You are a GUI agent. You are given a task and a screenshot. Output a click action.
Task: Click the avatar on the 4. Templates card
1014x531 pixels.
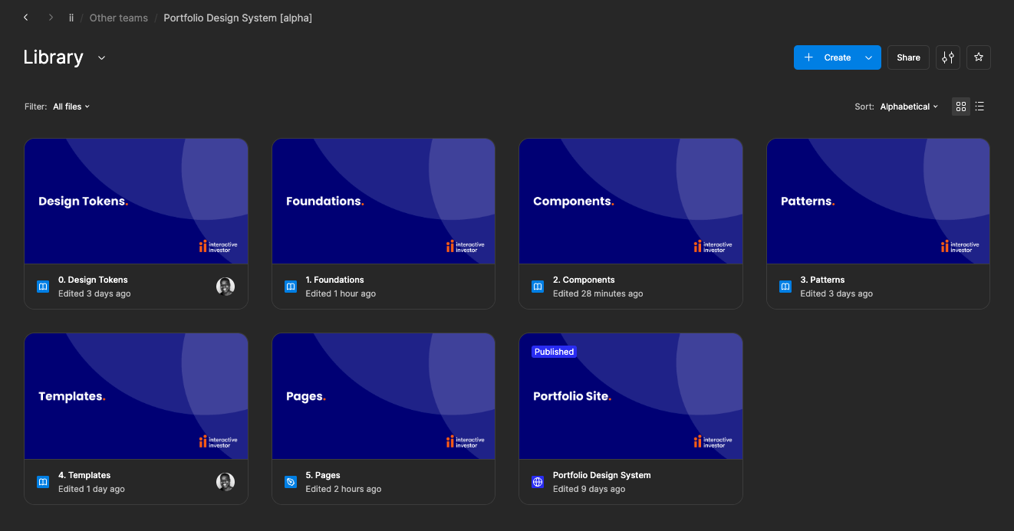225,482
